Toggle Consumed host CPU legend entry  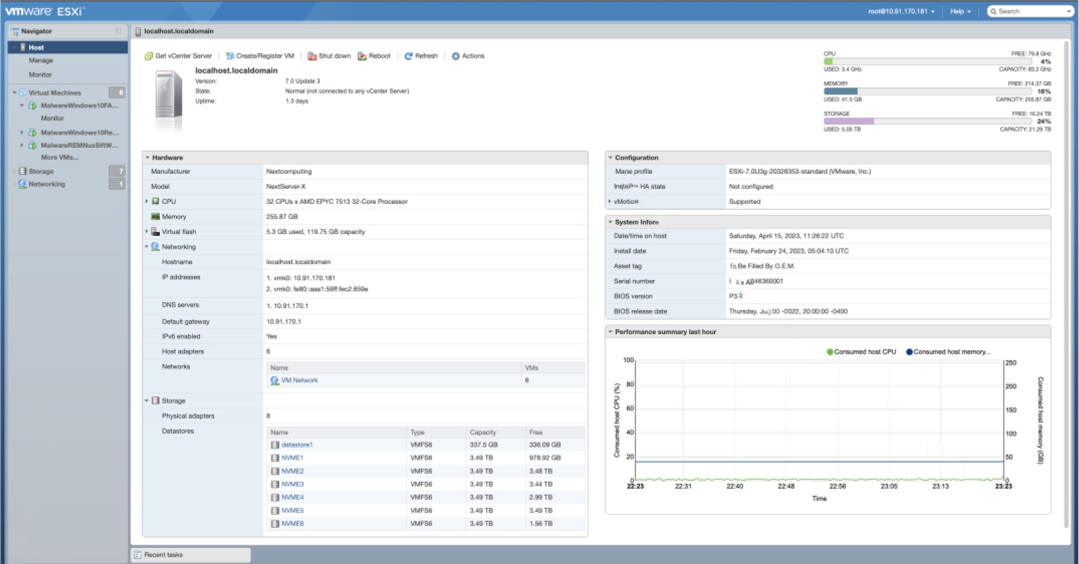(861, 351)
